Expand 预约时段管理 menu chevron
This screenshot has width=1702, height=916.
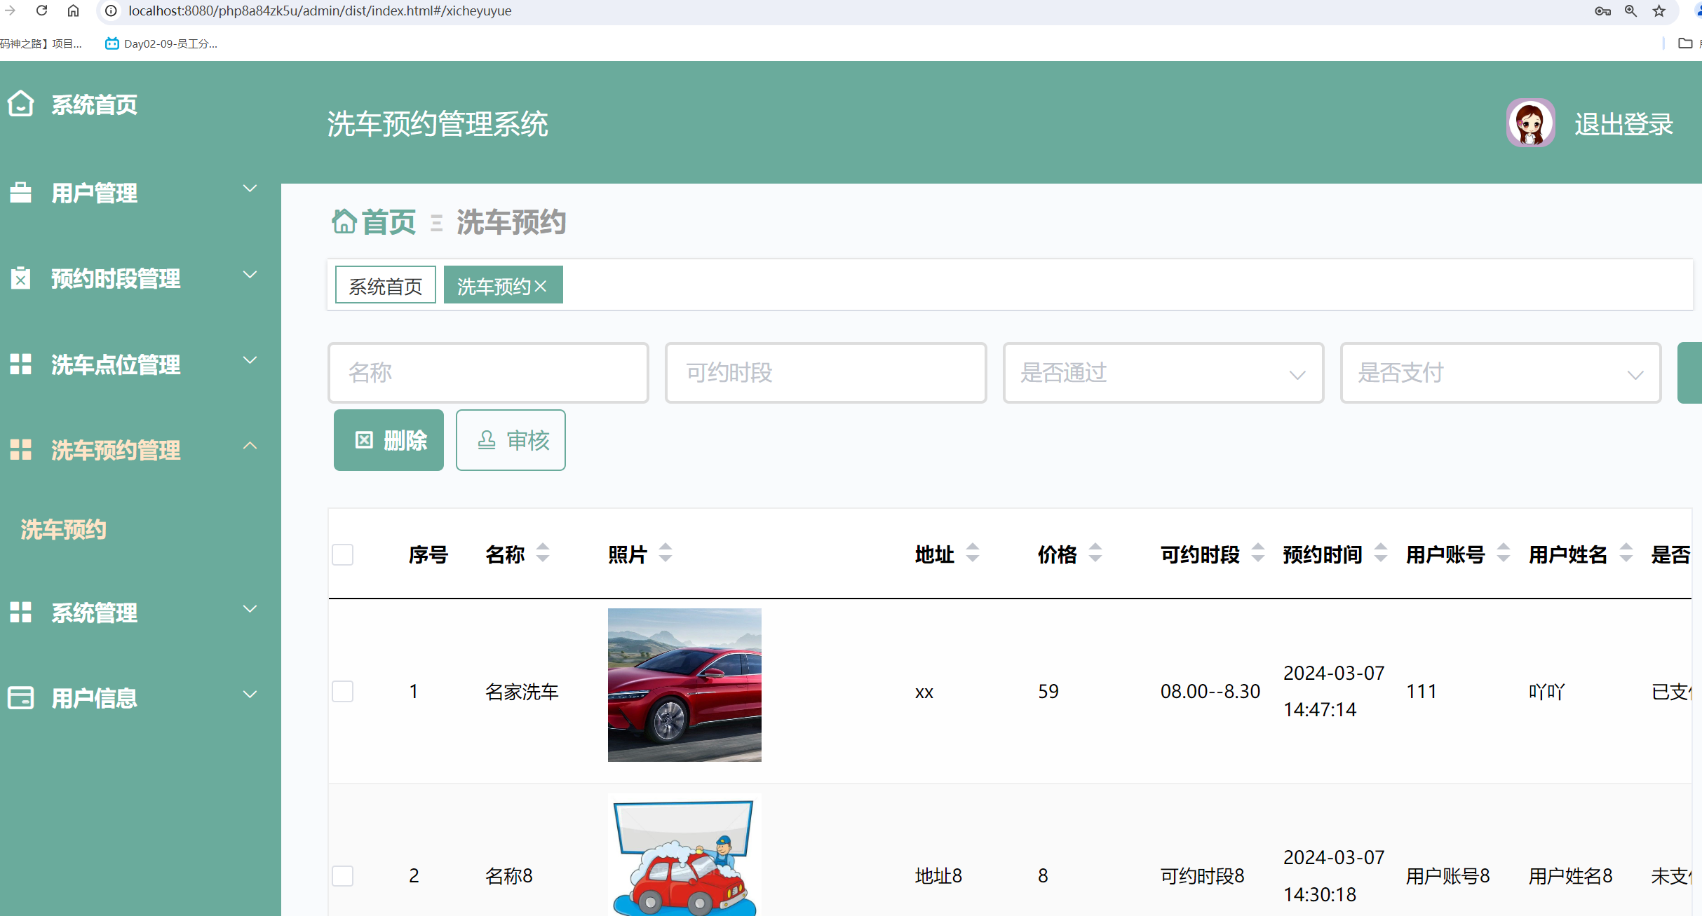250,274
